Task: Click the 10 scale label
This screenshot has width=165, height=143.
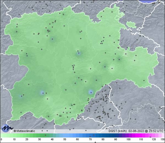Action: pos(14,139)
